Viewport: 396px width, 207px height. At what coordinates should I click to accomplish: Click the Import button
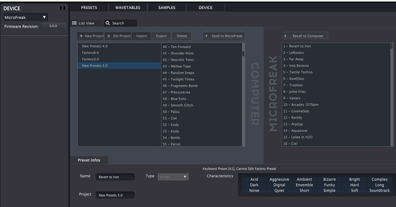click(x=141, y=36)
